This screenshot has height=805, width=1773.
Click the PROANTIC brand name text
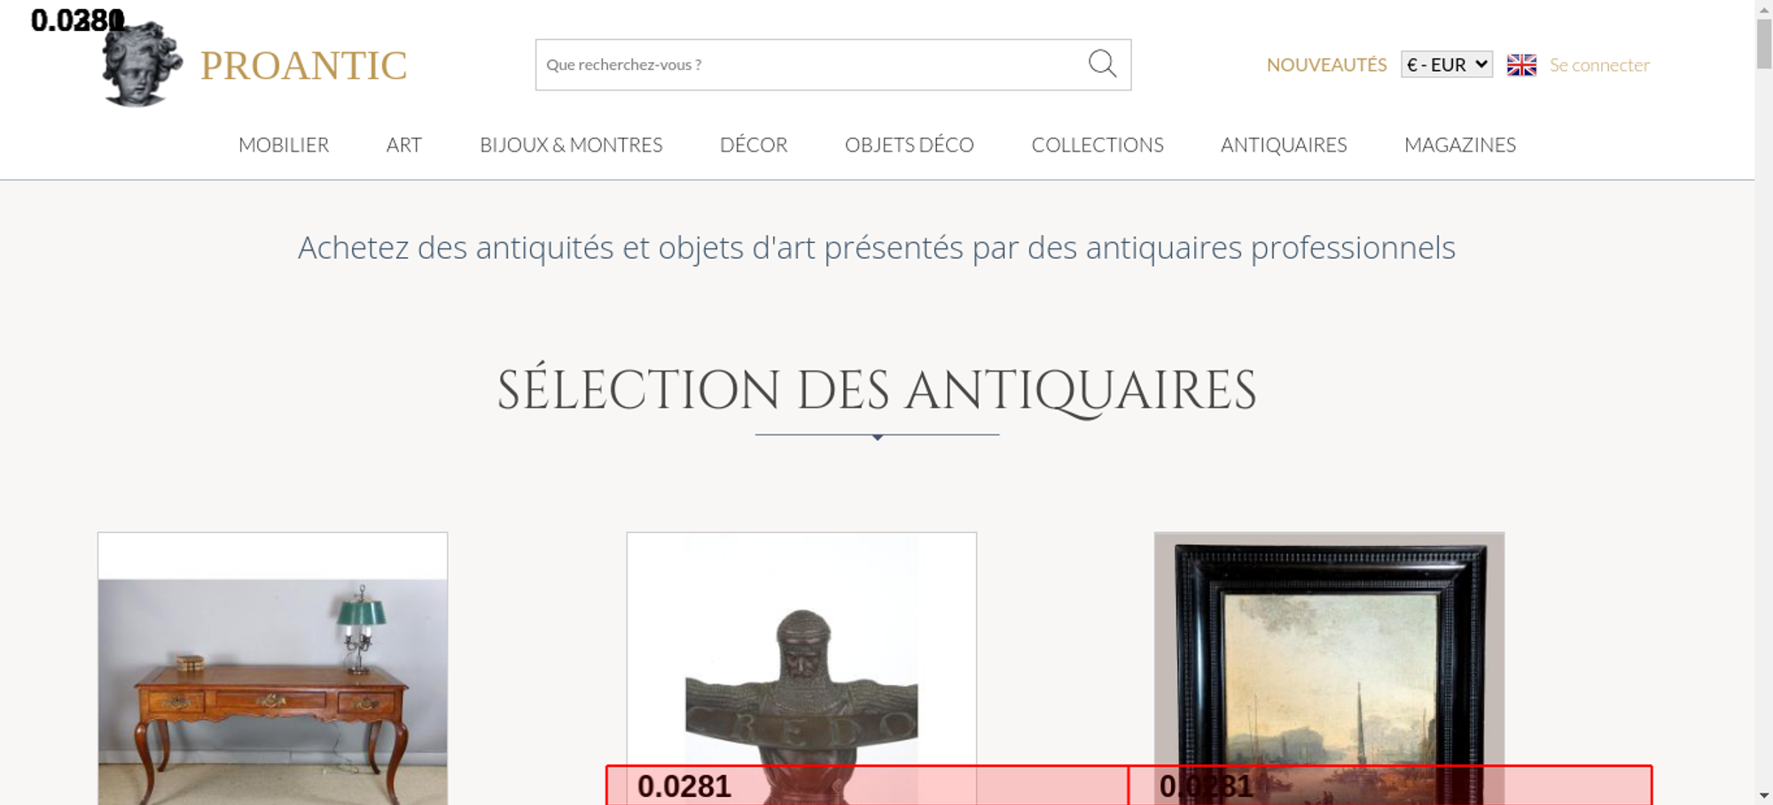click(x=303, y=66)
